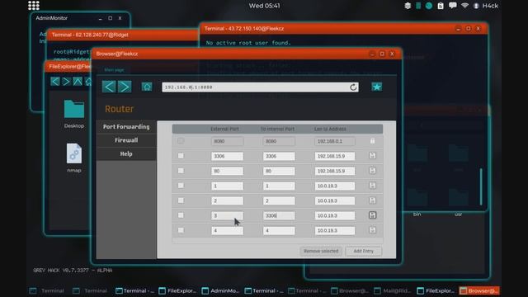
Task: Open the clipboard icon in top tray
Action: [x=441, y=6]
